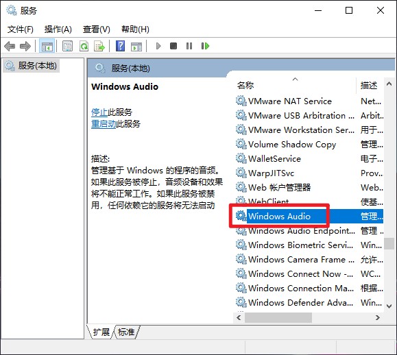Screen dimensions: 397x355
Task: Click the Export List toolbar icon
Action: pos(99,47)
